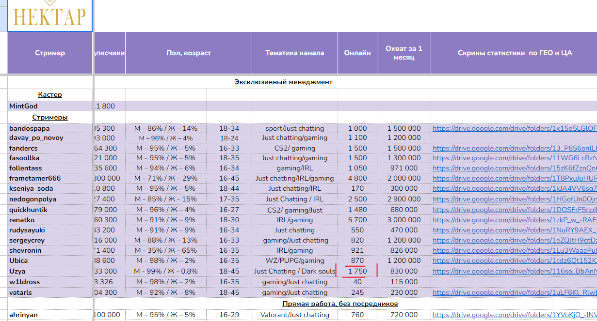
Task: Open kseniya_soda's Google Drive folder link
Action: [515, 188]
